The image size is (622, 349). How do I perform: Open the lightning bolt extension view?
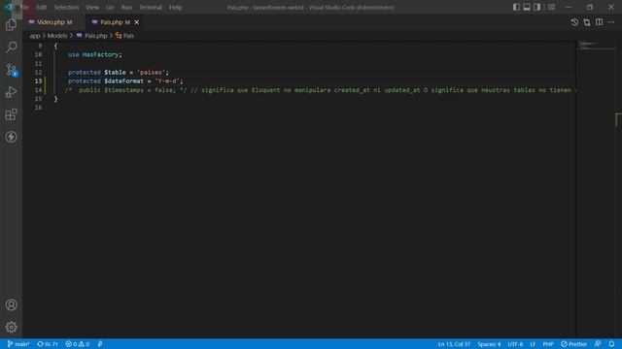pos(11,137)
